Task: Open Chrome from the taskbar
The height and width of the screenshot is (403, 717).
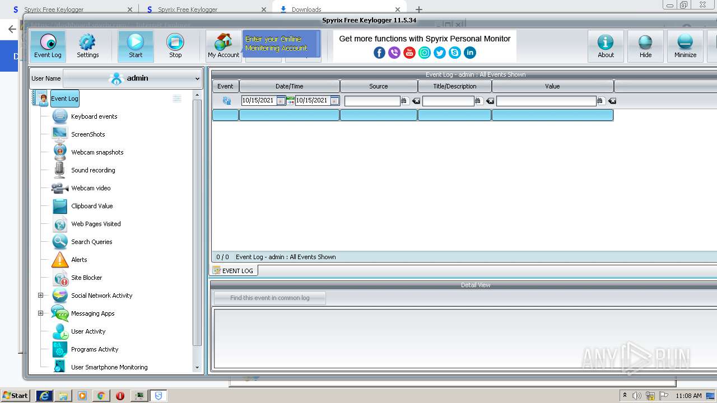Action: [101, 396]
